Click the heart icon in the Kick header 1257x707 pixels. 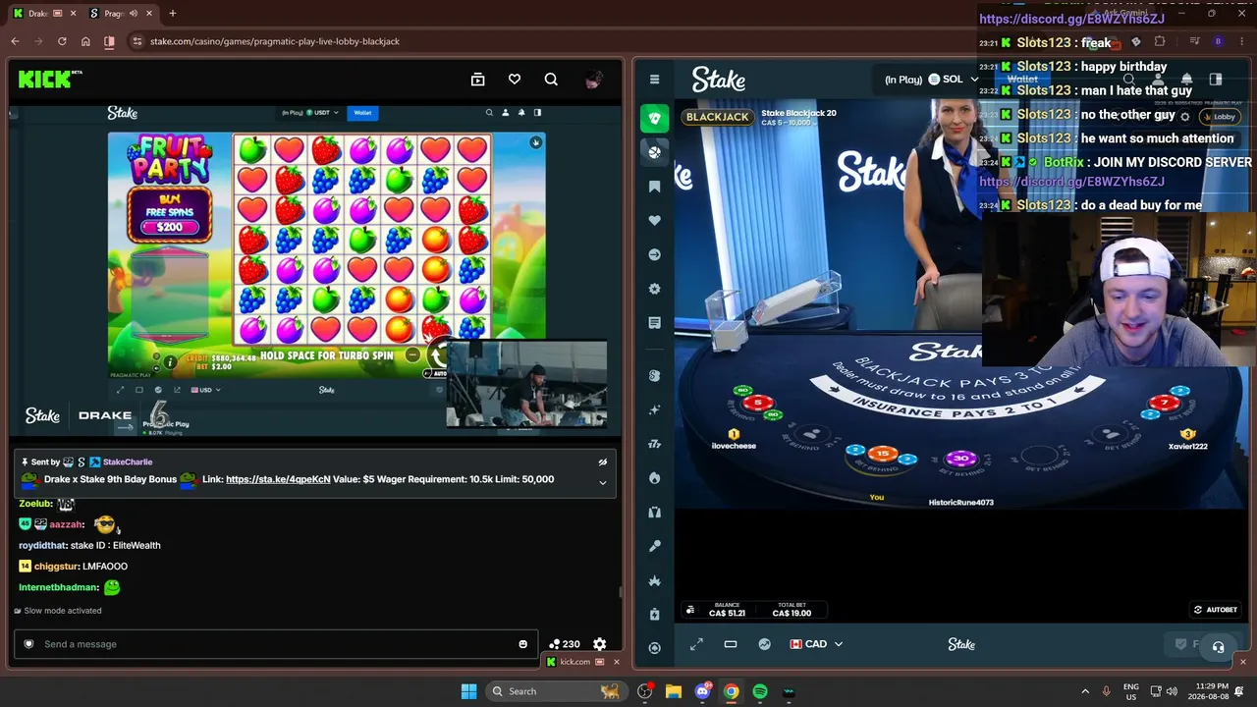[515, 80]
